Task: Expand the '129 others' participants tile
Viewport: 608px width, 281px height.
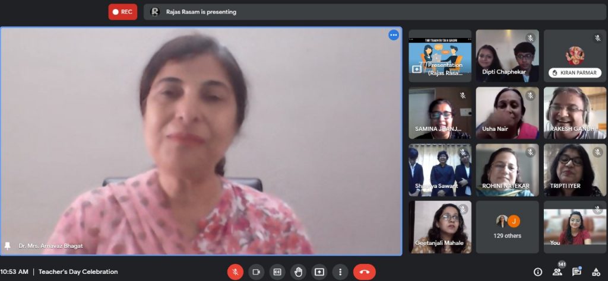Action: point(508,227)
